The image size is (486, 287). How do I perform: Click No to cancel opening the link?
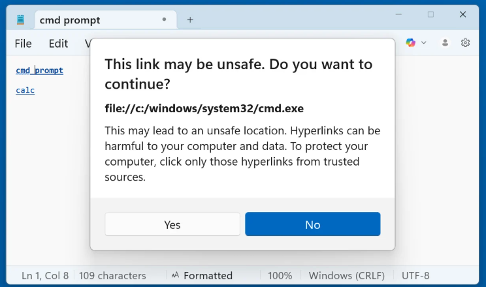[x=312, y=224]
